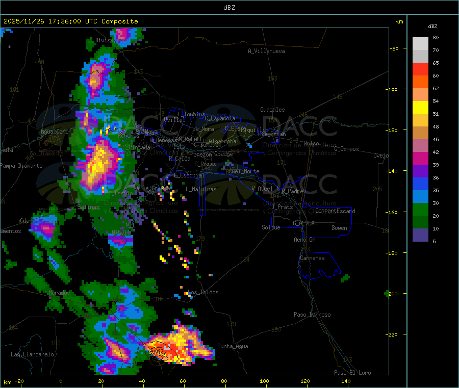Click the '-160' tick on the right axis
This screenshot has width=459, height=388.
tap(393, 212)
